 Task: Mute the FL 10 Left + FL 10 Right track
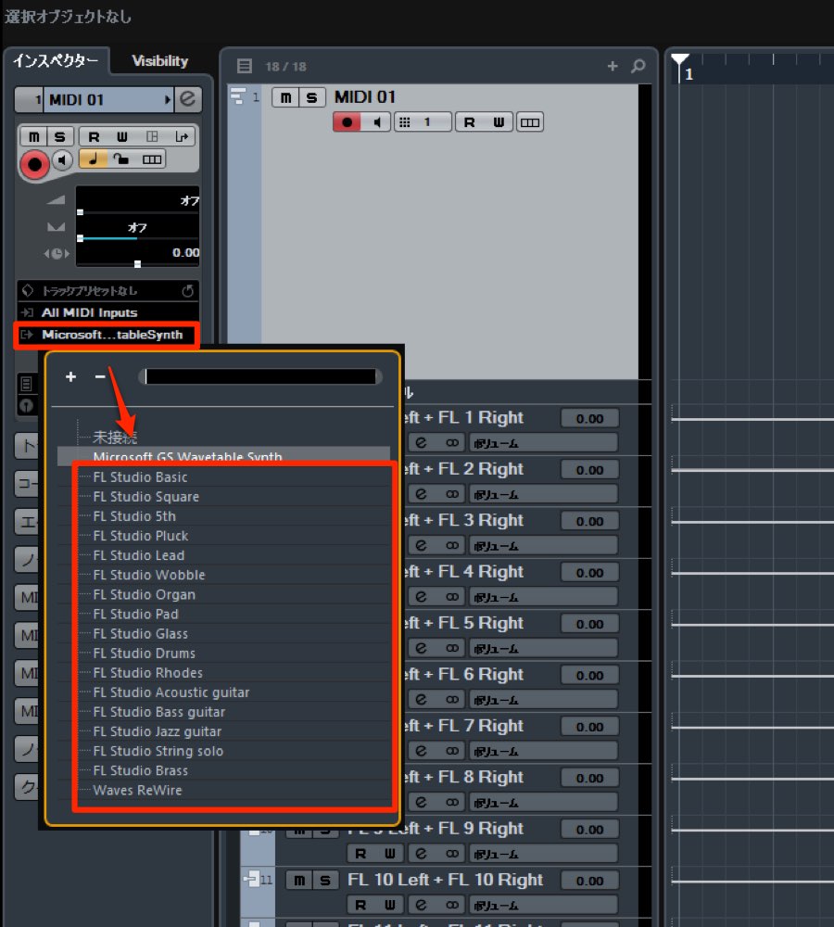(x=299, y=880)
